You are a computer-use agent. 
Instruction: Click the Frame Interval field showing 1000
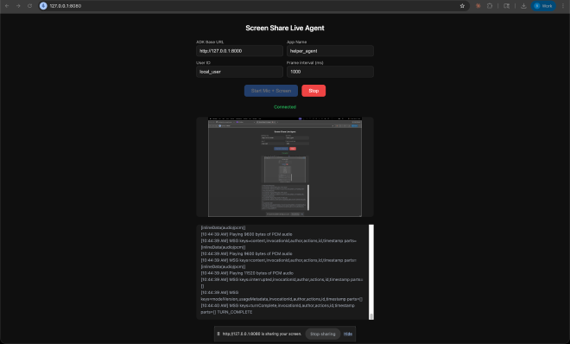click(x=330, y=72)
